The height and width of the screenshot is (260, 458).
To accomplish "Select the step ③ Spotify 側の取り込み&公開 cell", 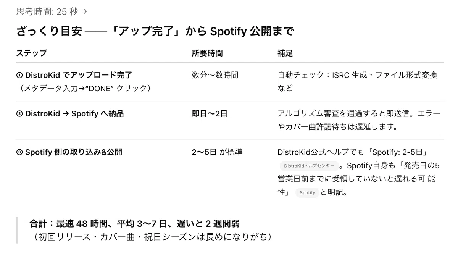I will [69, 152].
